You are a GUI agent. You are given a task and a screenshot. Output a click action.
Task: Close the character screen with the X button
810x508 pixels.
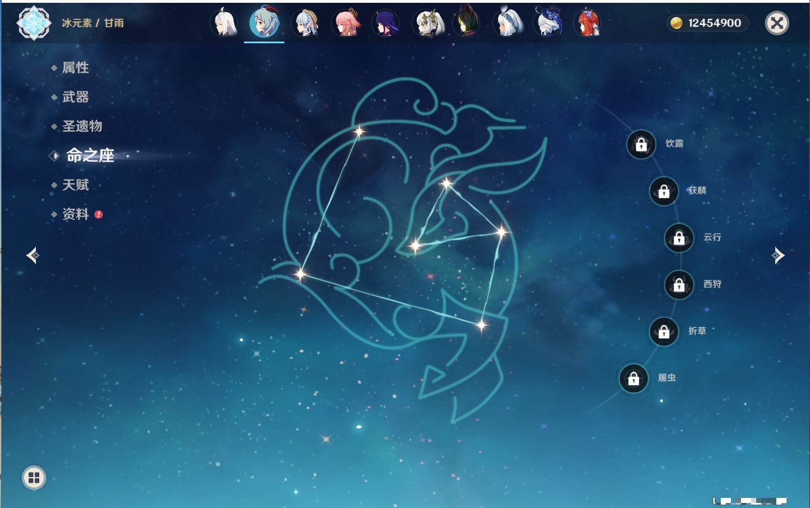point(777,23)
